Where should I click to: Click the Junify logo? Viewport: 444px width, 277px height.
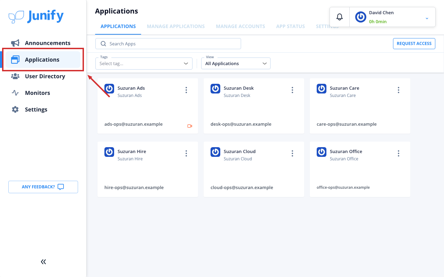click(x=36, y=16)
